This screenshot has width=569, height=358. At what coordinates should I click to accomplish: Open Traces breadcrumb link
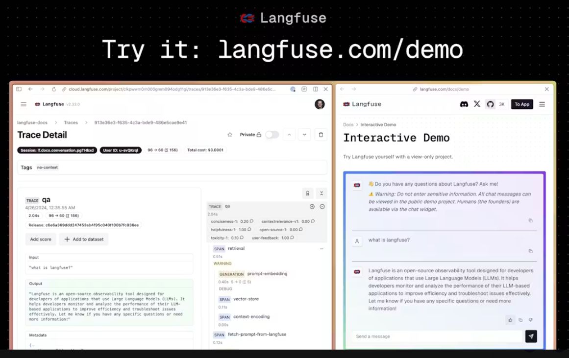(71, 122)
